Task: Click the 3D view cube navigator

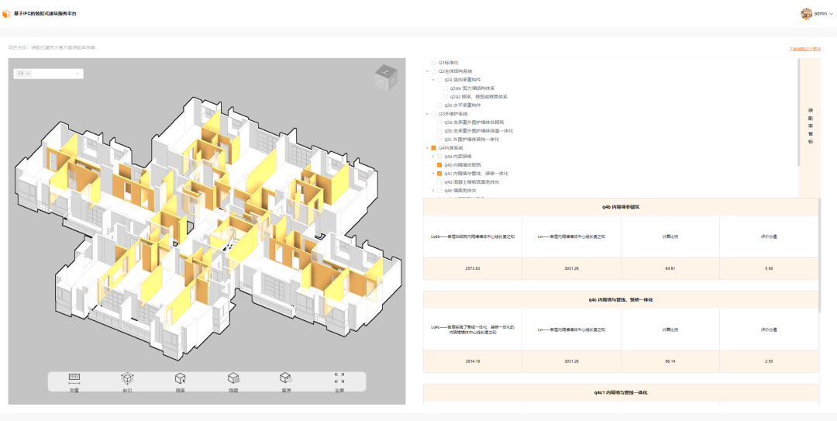Action: point(384,77)
